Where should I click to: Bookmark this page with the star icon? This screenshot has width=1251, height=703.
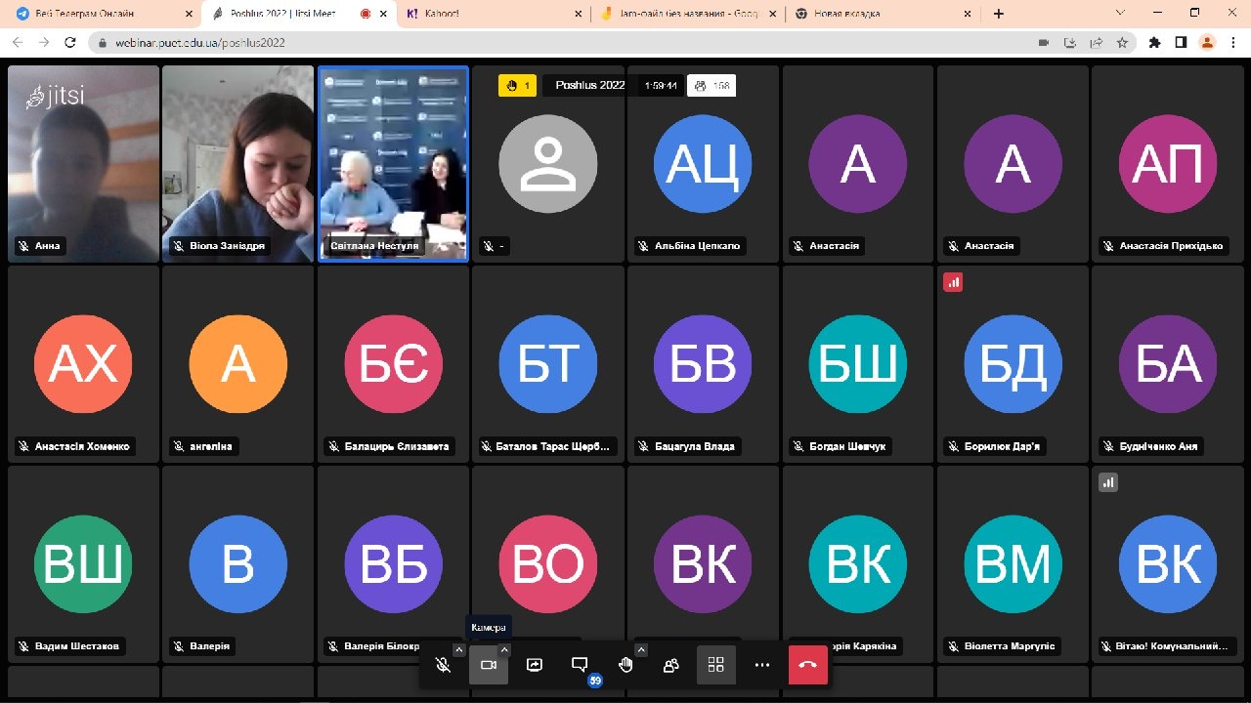1123,43
